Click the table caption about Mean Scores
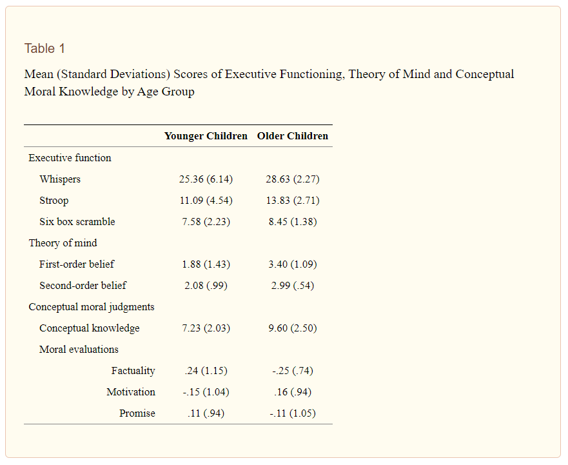The height and width of the screenshot is (465, 568). pos(269,83)
